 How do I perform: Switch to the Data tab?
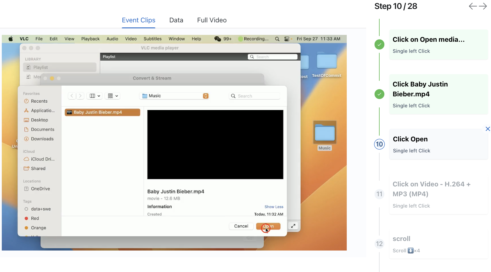point(176,20)
